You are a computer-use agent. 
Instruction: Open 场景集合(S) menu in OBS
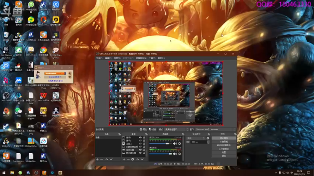tap(141, 58)
